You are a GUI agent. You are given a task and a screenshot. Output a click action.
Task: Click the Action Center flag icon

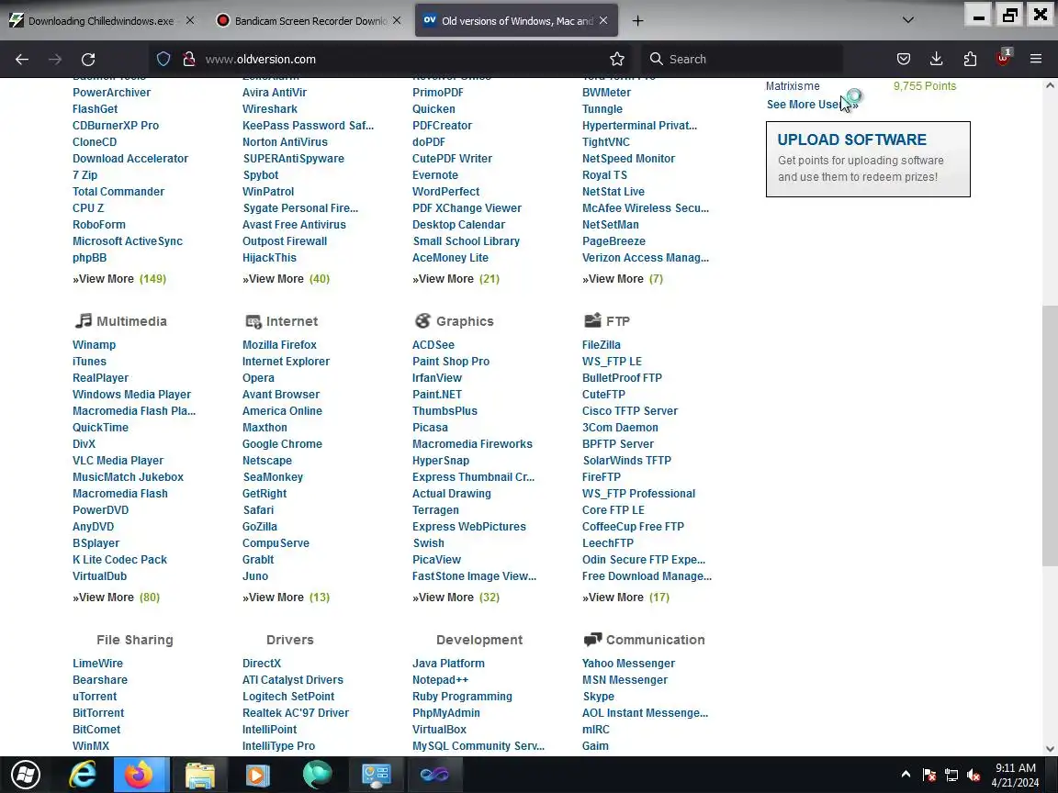929,776
